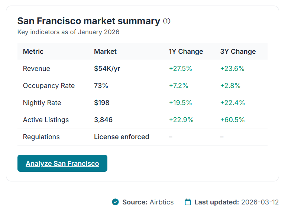Click the +60.5% three-year listings change

point(233,120)
